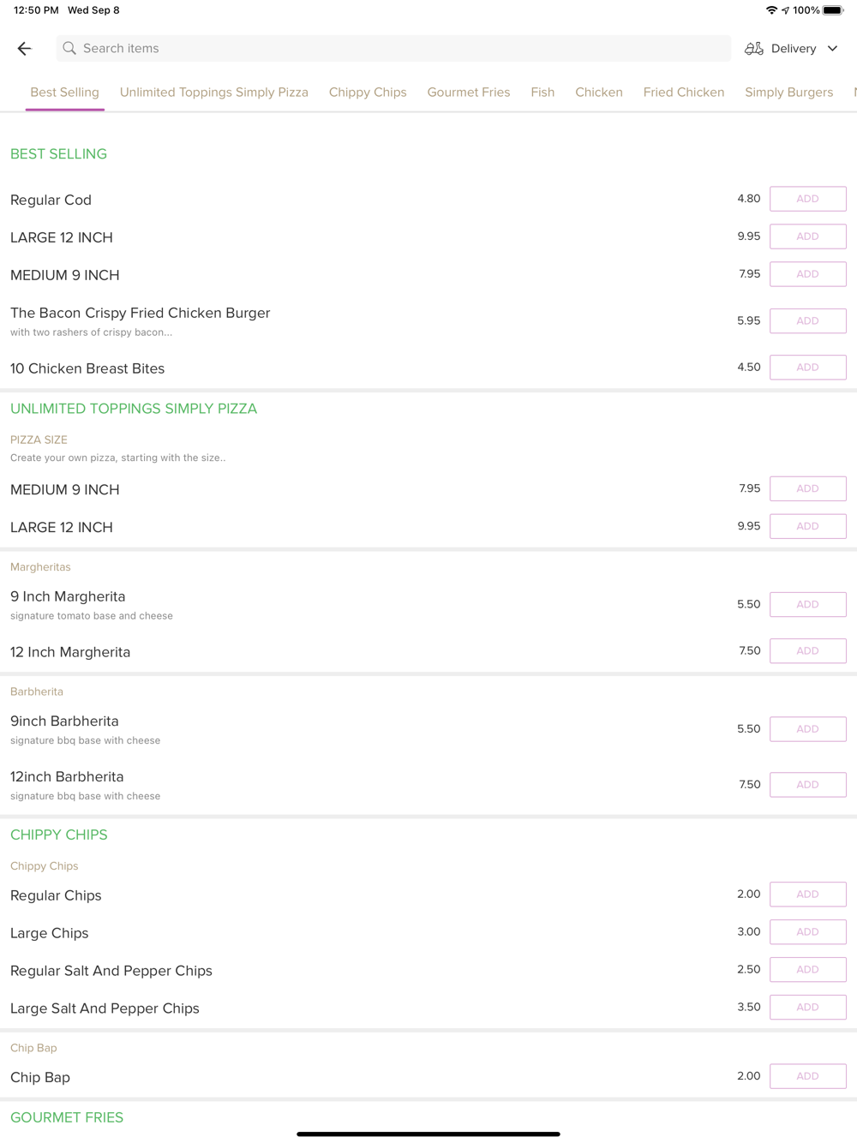This screenshot has width=857, height=1143.
Task: Switch to the Chippy Chips tab
Action: tap(368, 93)
